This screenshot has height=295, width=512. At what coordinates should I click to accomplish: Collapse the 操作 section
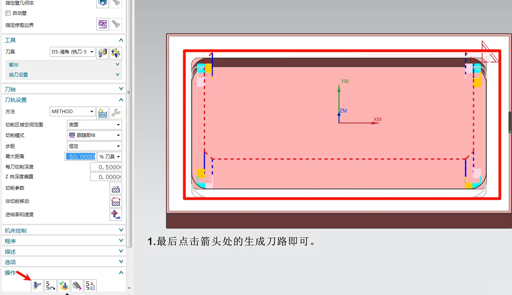point(121,272)
